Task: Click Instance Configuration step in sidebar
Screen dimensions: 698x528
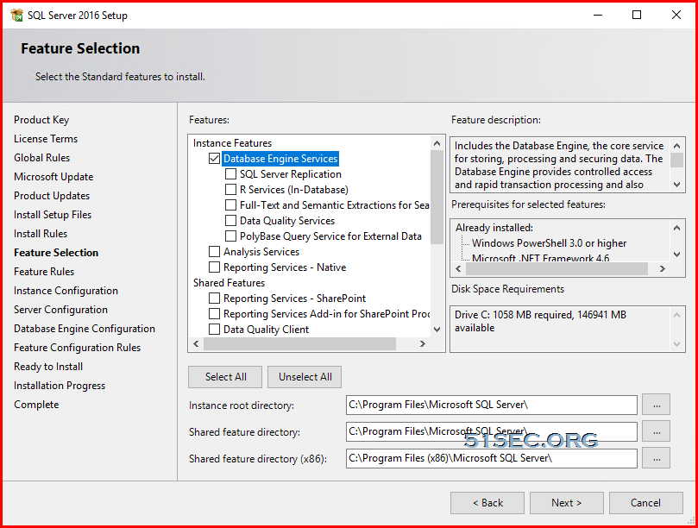Action: [66, 291]
